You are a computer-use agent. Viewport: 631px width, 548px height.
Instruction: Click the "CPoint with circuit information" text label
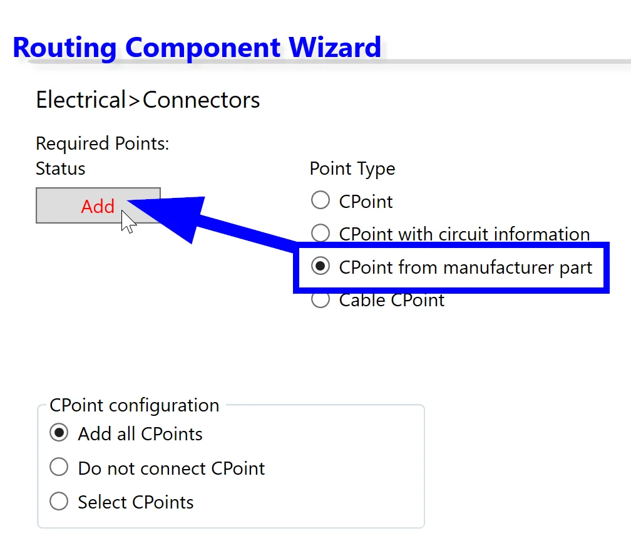coord(464,234)
